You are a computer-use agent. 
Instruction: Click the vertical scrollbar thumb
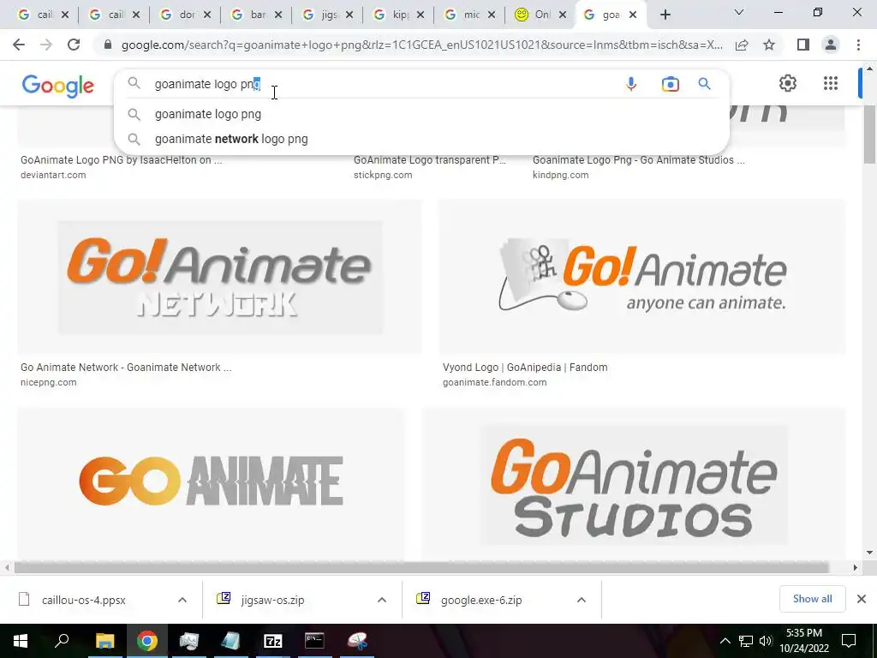869,135
